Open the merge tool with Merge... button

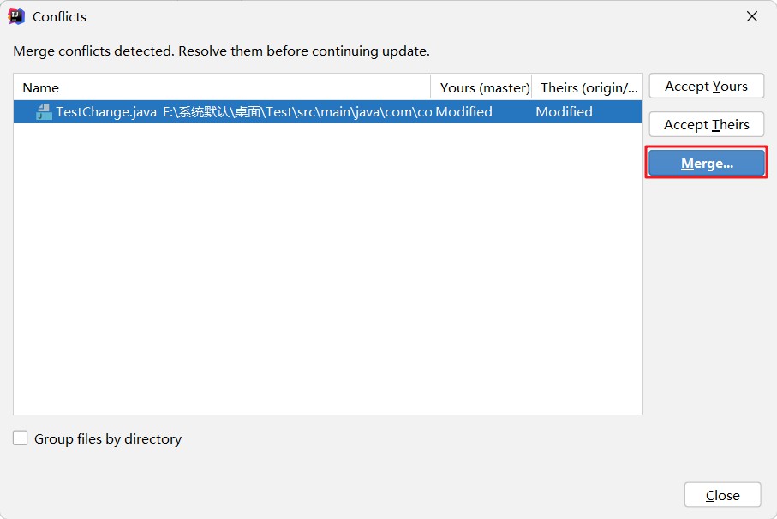click(x=707, y=164)
